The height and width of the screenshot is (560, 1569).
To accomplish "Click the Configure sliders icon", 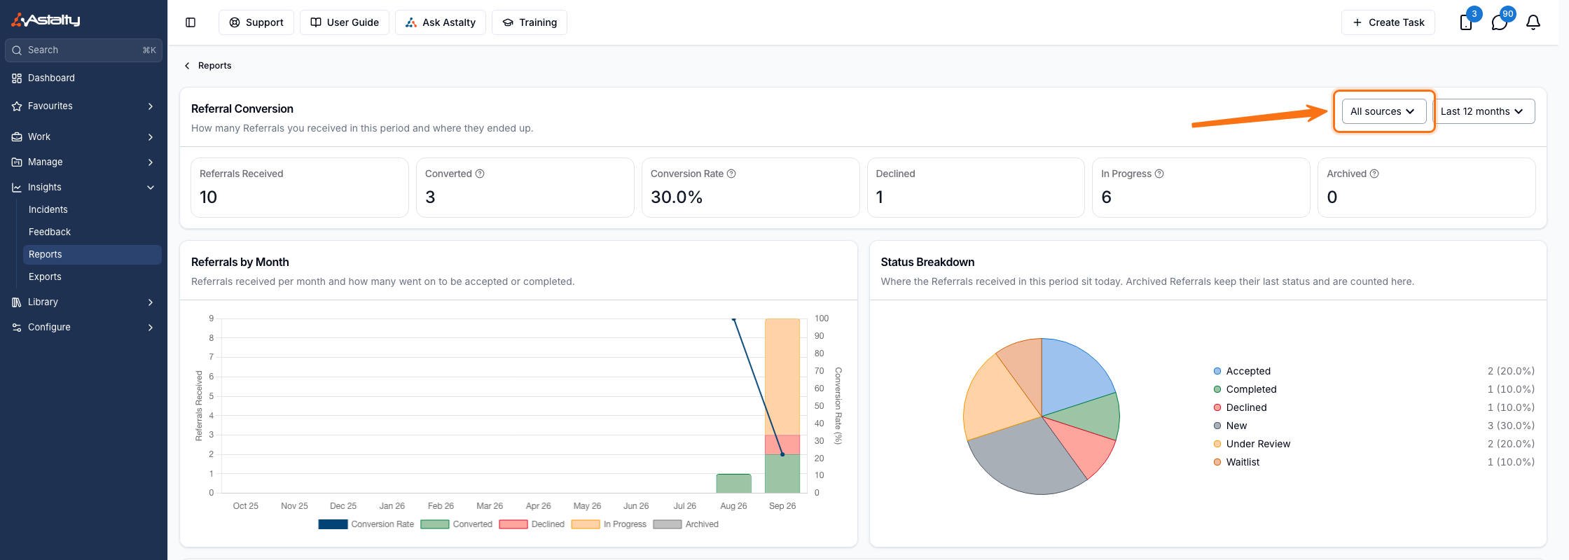I will tap(17, 328).
